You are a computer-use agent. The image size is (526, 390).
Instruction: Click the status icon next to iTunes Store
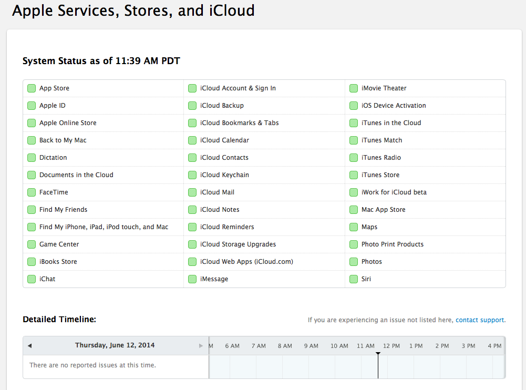pos(354,175)
